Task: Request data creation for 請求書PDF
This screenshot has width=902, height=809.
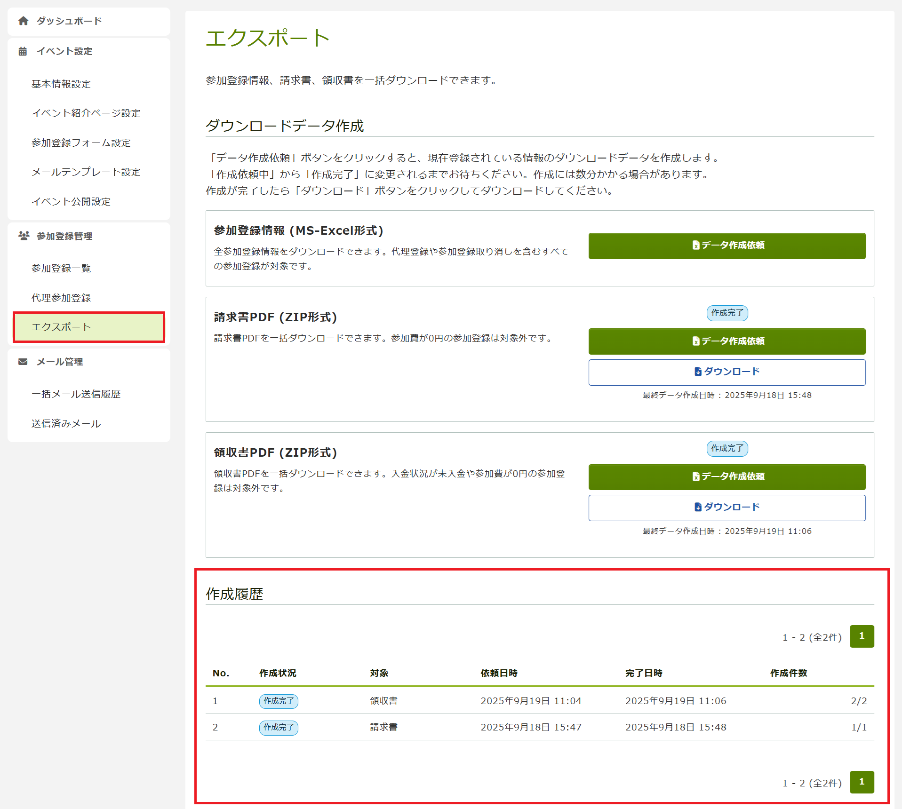Action: (726, 341)
